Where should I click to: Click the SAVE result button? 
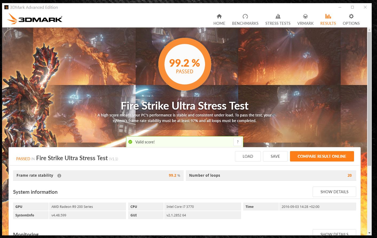pos(275,156)
